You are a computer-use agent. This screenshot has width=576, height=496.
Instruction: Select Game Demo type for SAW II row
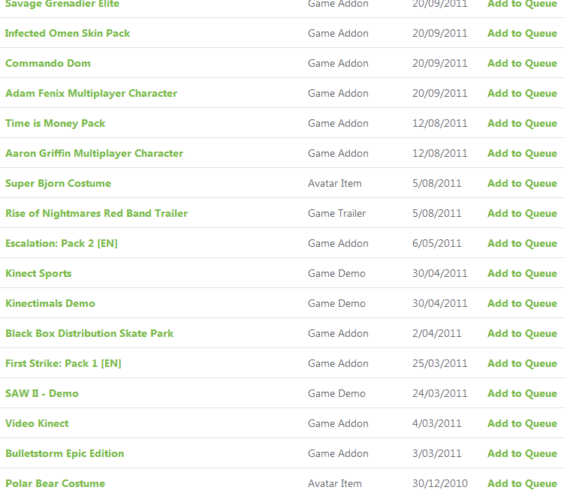coord(336,393)
